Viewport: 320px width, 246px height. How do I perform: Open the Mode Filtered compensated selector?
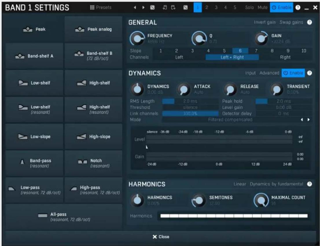230,120
